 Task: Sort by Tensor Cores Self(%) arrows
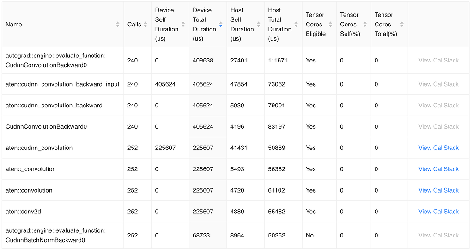(365, 25)
